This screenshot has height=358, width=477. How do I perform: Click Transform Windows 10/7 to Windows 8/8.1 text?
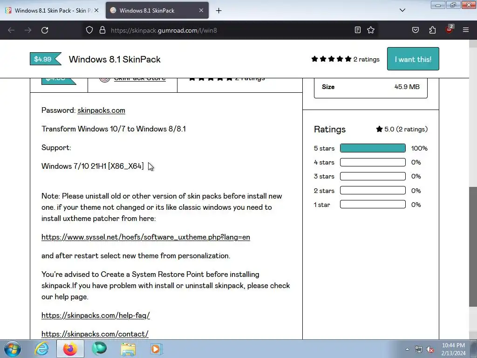114,129
